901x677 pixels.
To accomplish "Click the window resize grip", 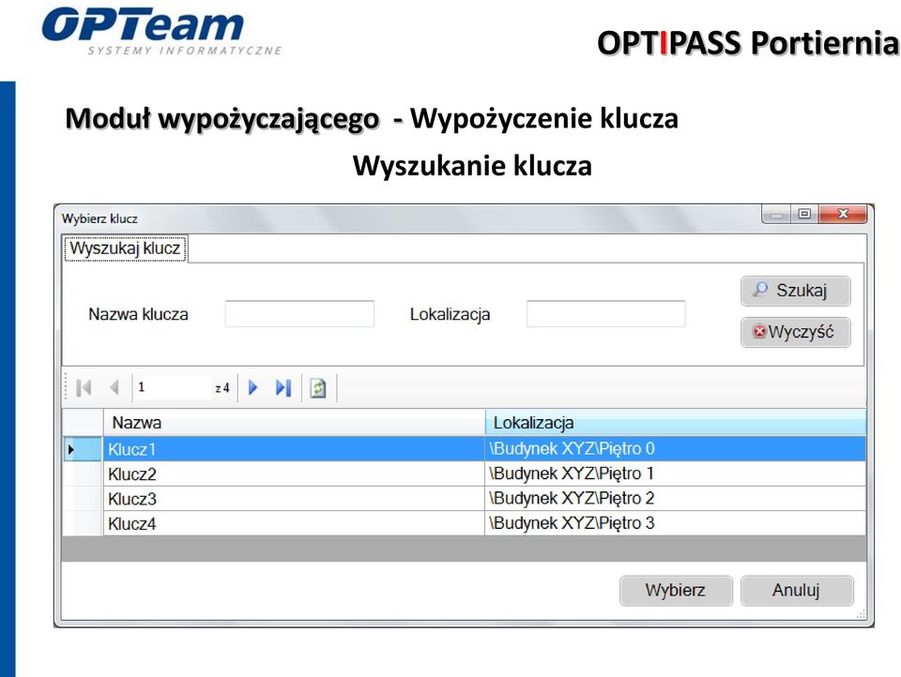I will [x=861, y=614].
